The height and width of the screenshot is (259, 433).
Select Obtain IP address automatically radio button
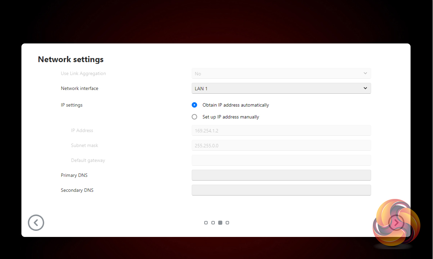click(x=194, y=105)
